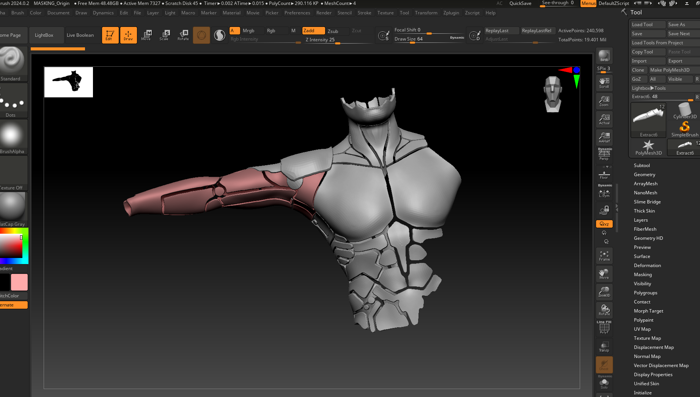This screenshot has height=397, width=700.
Task: Expand Display Properties section
Action: click(x=653, y=375)
